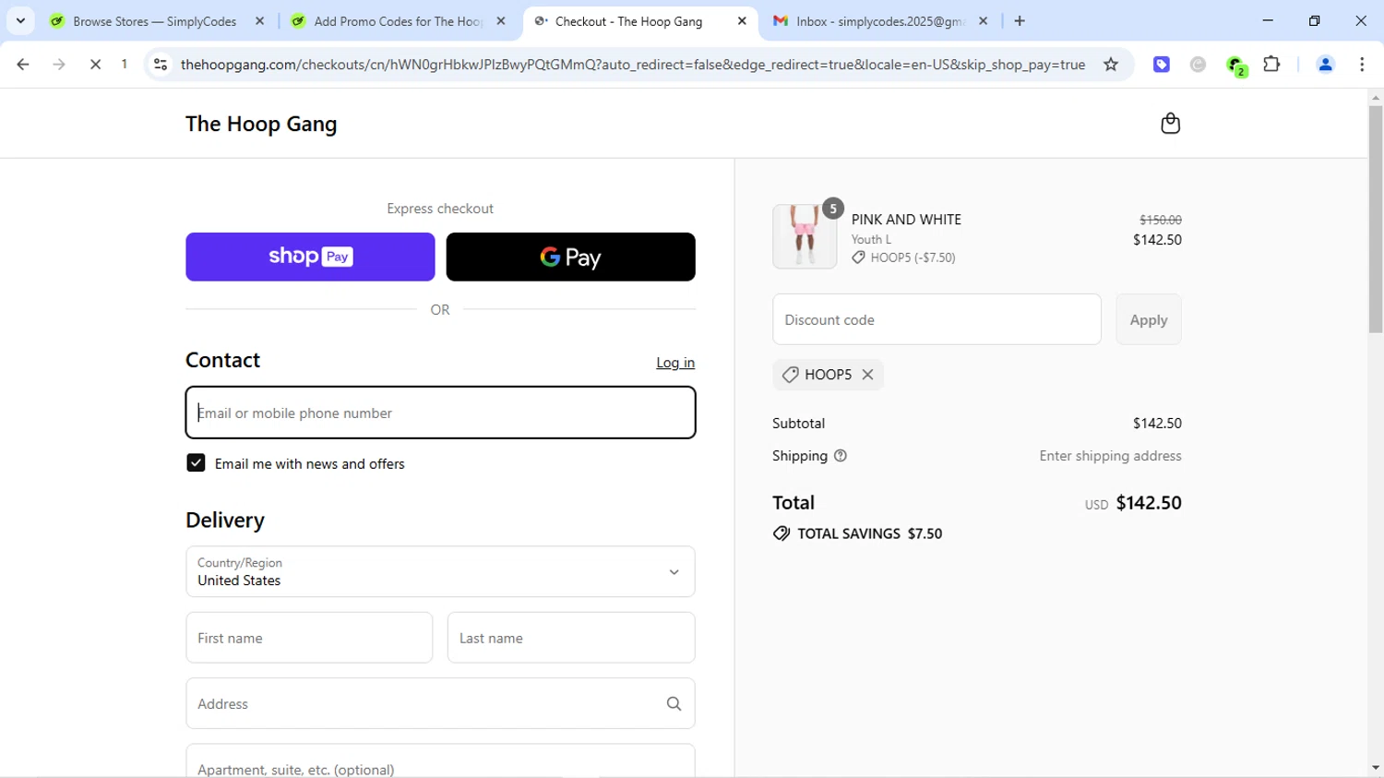Viewport: 1384px width, 778px height.
Task: Expand the Country/Region dropdown
Action: pyautogui.click(x=440, y=571)
